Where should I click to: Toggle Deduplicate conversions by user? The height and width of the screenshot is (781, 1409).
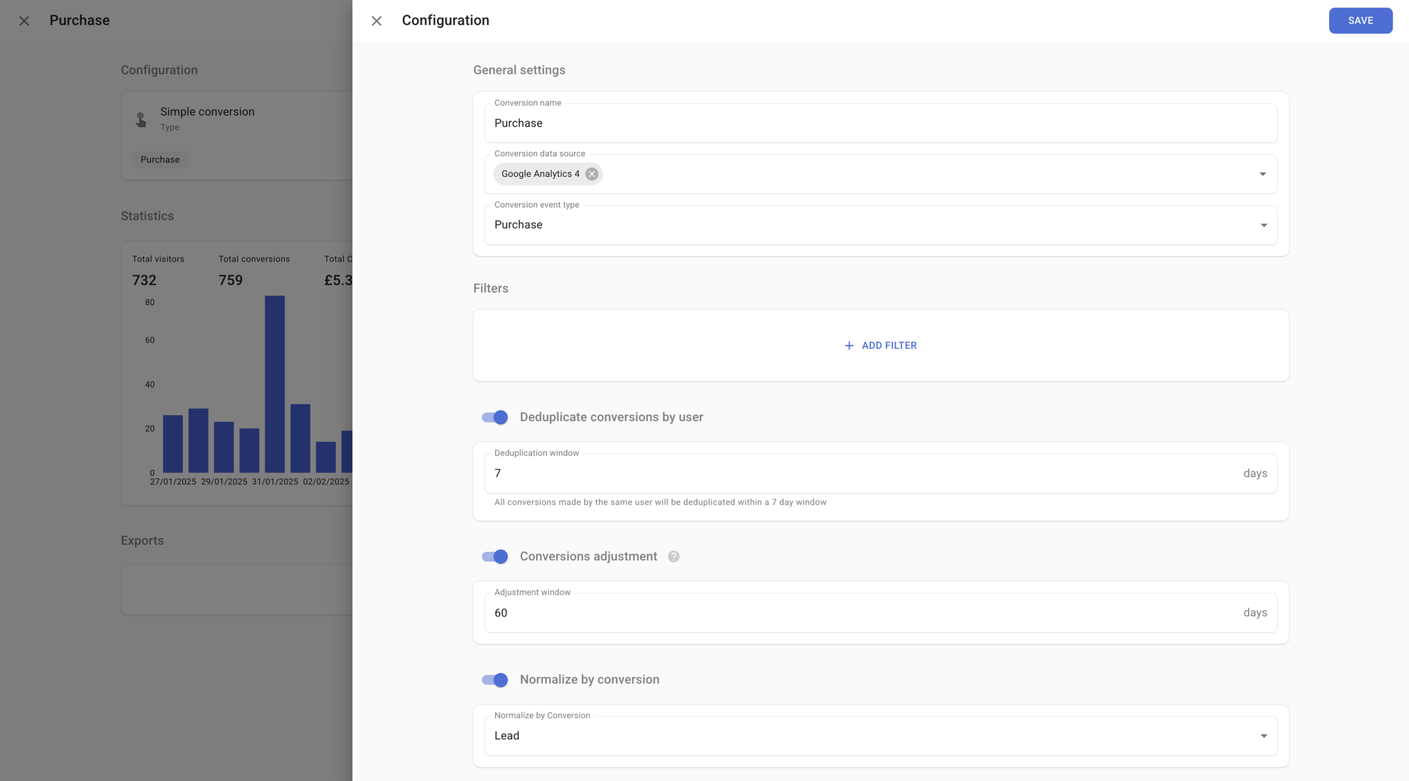[x=495, y=417]
